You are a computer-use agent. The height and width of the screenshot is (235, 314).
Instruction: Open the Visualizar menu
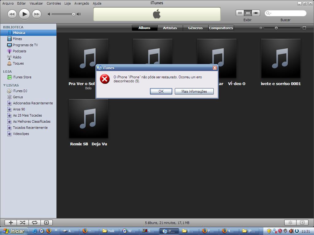[x=36, y=3]
